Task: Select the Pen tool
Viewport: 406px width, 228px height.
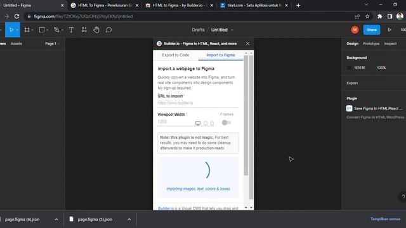Action: tap(56, 30)
